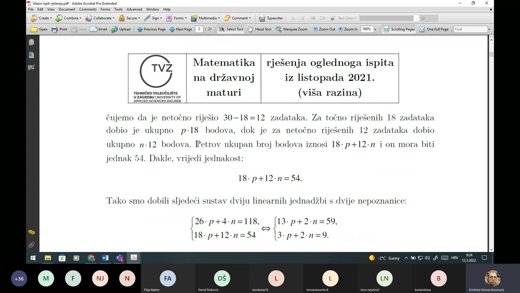This screenshot has width=520, height=293.
Task: Open the Multimedia dropdown menu
Action: (x=205, y=18)
